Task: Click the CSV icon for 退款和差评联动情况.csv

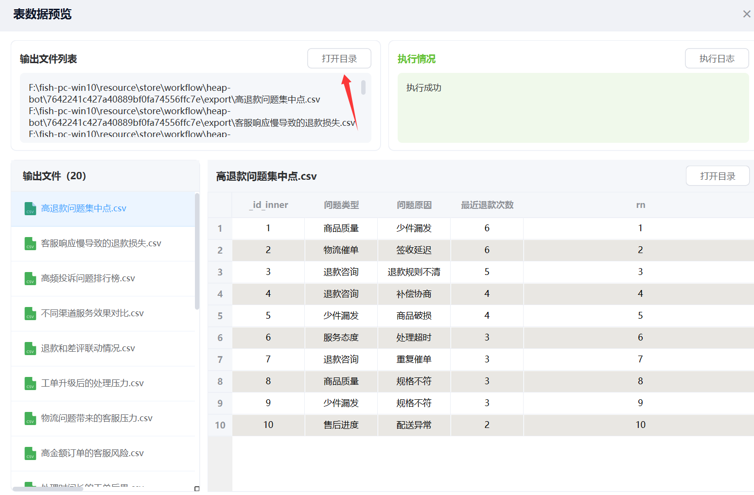Action: click(x=30, y=348)
